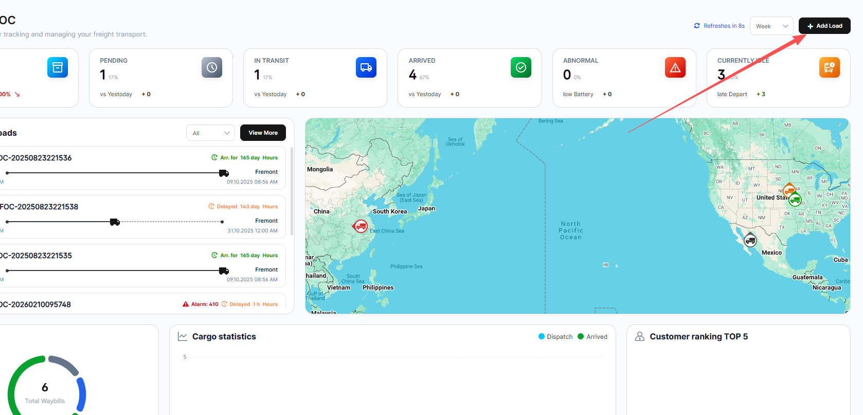This screenshot has height=415, width=863.
Task: Click the late Depart +3 value
Action: coord(761,94)
